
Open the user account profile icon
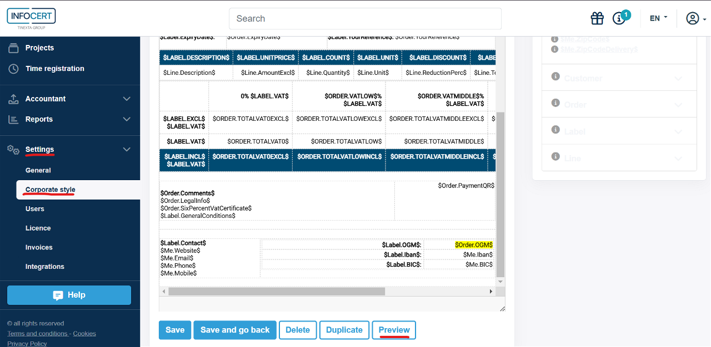(x=693, y=18)
